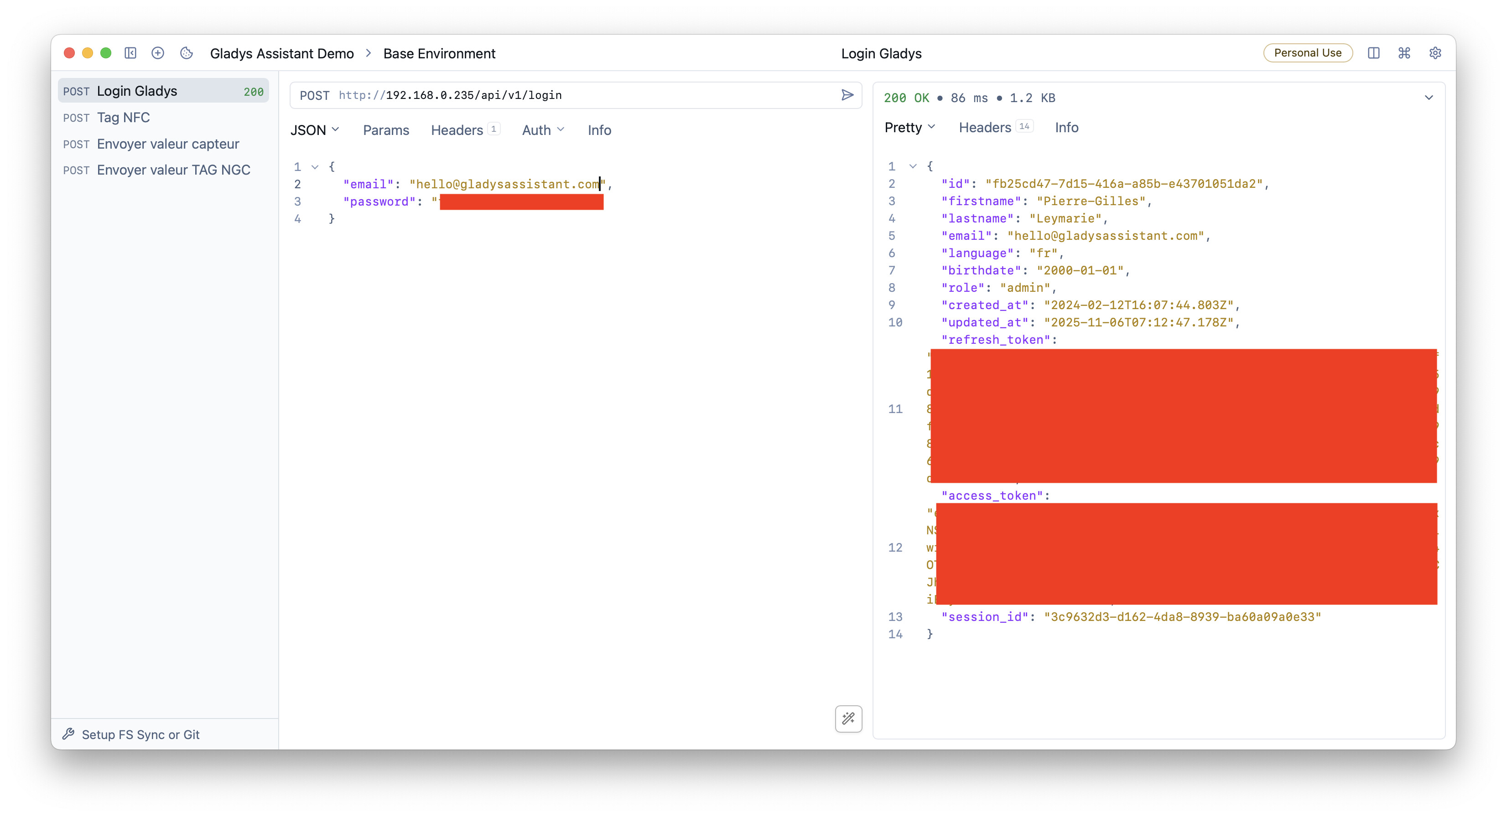Viewport: 1507px width, 817px height.
Task: Expand the response history chevron
Action: (x=1429, y=98)
